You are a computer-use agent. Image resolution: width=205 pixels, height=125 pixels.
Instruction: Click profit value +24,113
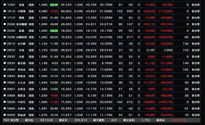click(x=149, y=24)
